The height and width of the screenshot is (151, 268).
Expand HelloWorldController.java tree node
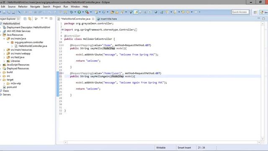12,46
